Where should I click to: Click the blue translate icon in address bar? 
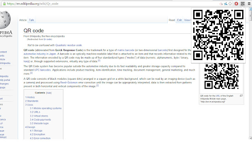coord(226,4)
